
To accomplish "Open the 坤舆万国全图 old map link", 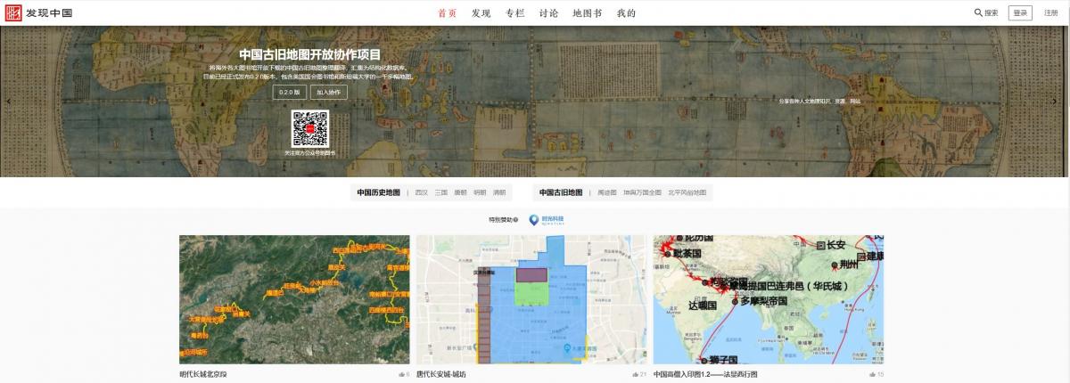I will pos(642,192).
